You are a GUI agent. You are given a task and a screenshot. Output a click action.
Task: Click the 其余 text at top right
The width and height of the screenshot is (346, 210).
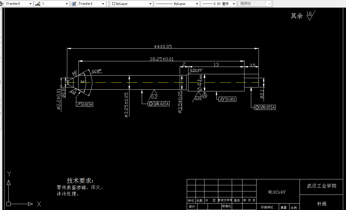tap(296, 16)
